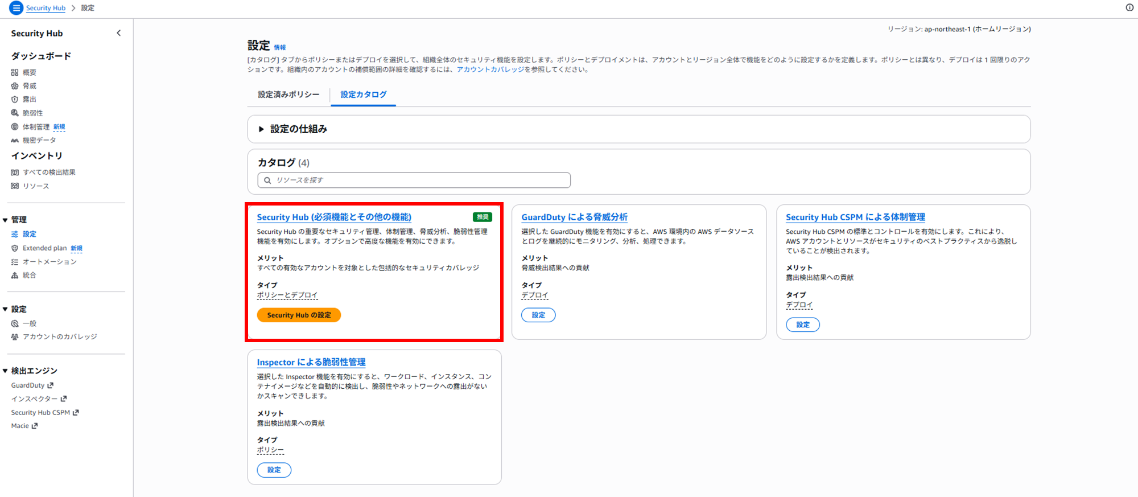Click the 情報 link beside 設定 heading
The image size is (1138, 497).
click(280, 48)
